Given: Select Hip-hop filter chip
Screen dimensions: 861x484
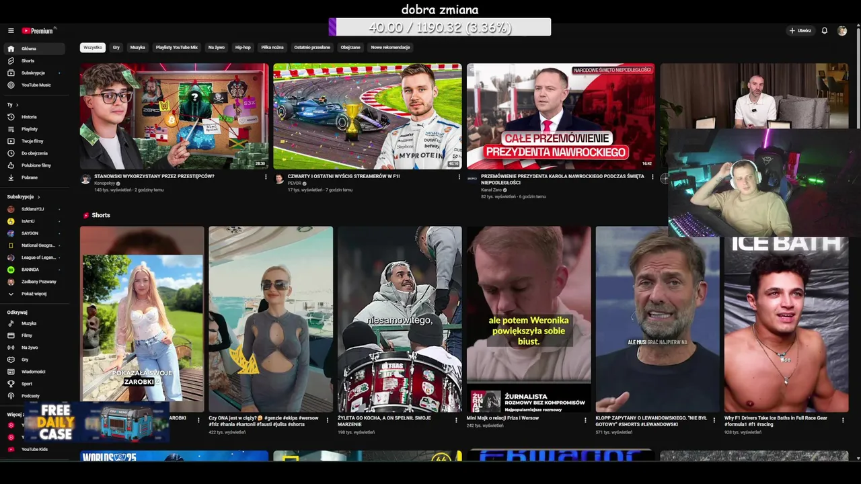Looking at the screenshot, I should [x=243, y=48].
